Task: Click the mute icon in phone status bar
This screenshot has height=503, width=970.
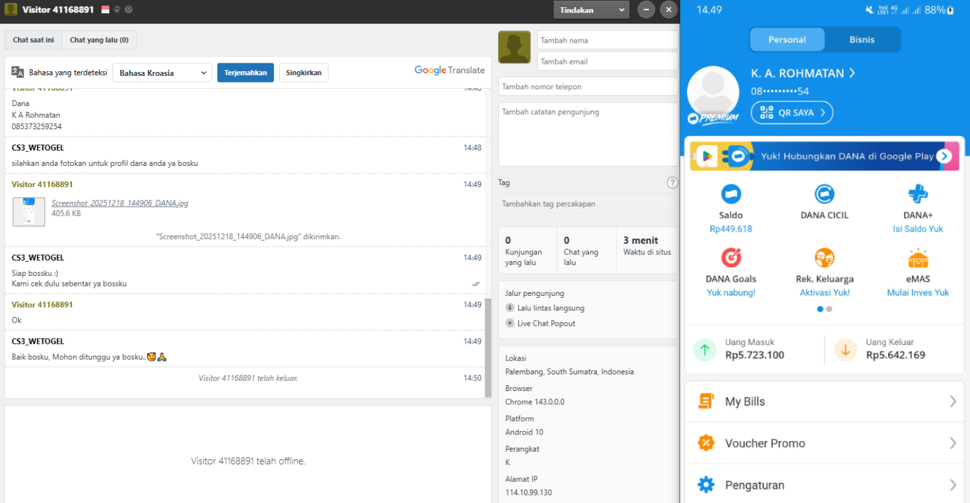Action: point(869,10)
